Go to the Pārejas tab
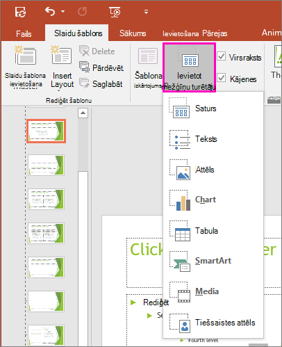Viewport: 282px width, 347px height. pyautogui.click(x=215, y=33)
